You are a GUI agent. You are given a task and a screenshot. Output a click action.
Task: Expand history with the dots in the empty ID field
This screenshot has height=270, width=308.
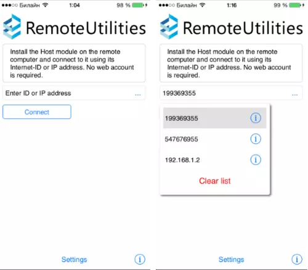coord(138,95)
